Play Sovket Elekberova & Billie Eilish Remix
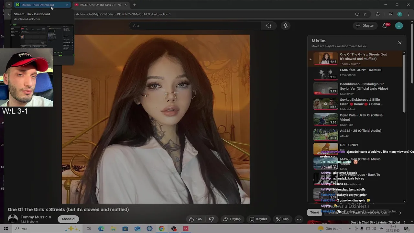 click(x=356, y=104)
